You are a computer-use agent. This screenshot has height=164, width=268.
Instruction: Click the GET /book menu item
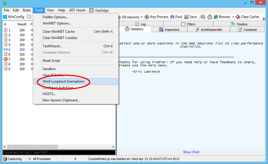point(77,10)
